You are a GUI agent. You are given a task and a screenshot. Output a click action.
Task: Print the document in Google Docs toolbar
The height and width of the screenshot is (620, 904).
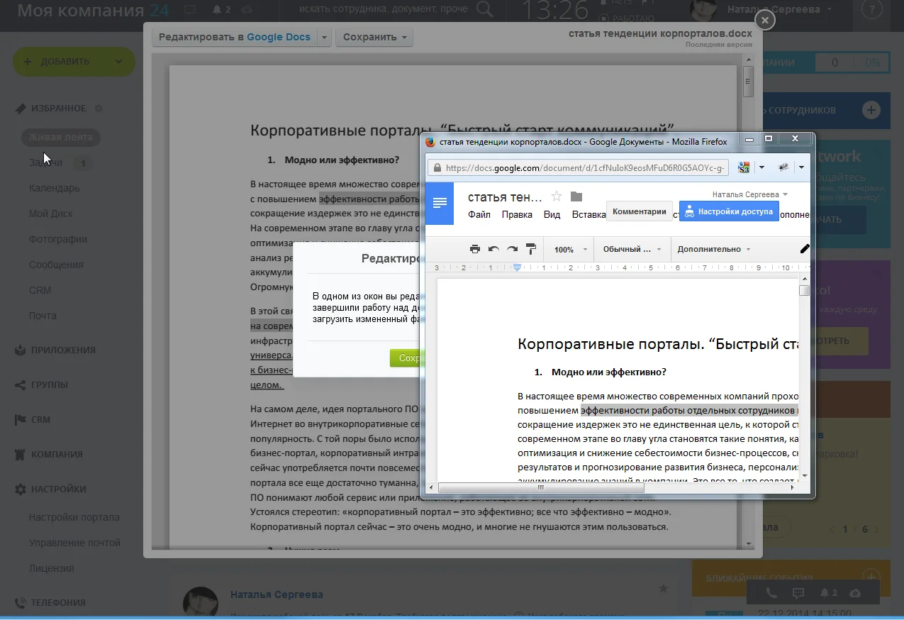(x=475, y=249)
